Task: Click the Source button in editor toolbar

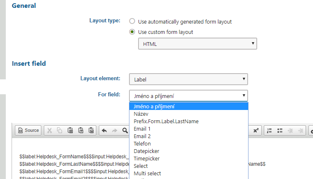Action: click(28, 131)
